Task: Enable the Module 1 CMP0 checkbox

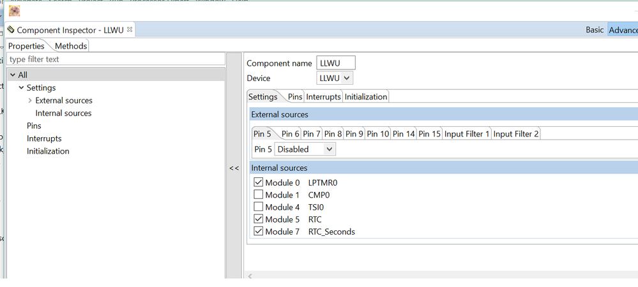Action: click(x=258, y=195)
